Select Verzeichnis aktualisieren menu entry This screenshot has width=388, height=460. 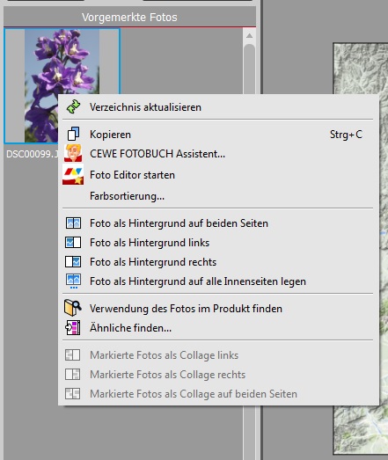[x=218, y=107]
